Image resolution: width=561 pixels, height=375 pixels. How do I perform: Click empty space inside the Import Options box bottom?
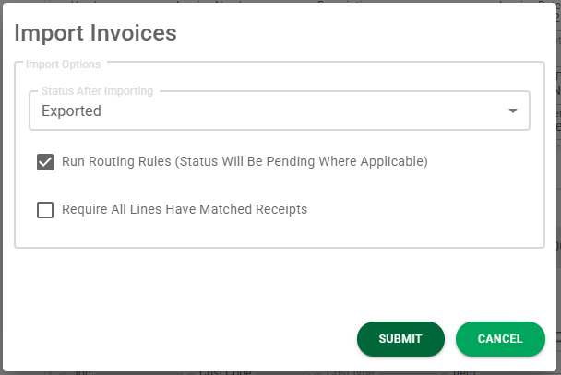(x=279, y=234)
